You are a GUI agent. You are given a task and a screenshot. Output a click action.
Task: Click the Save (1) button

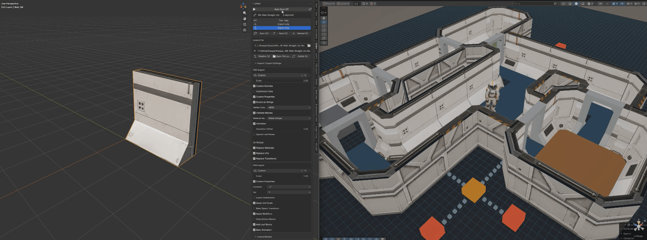click(x=281, y=33)
